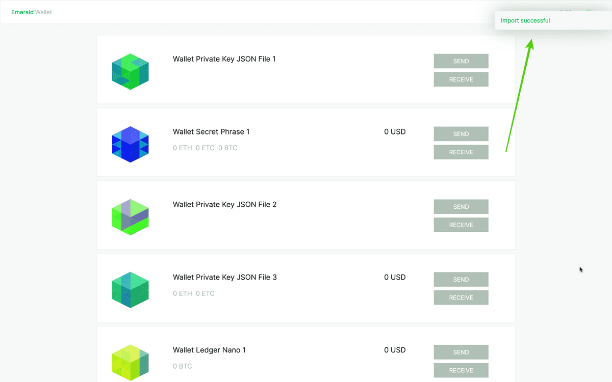Hit SEND on Wallet Private Key JSON File 2
This screenshot has width=612, height=382.
pos(461,207)
